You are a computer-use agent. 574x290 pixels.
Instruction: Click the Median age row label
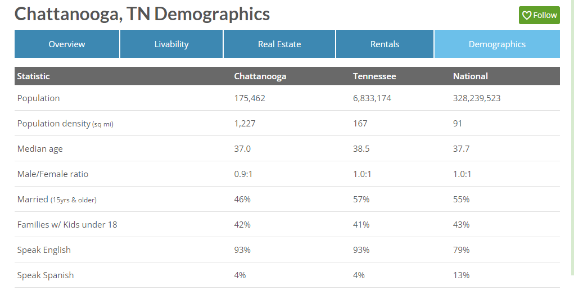tap(40, 148)
